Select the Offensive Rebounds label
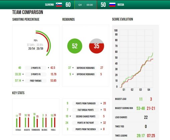This screenshot has height=140, width=170. point(86,74)
